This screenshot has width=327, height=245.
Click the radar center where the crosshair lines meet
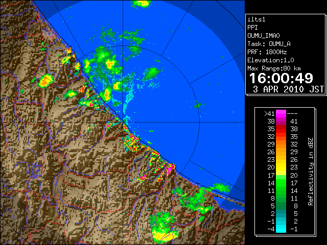[x=123, y=122]
